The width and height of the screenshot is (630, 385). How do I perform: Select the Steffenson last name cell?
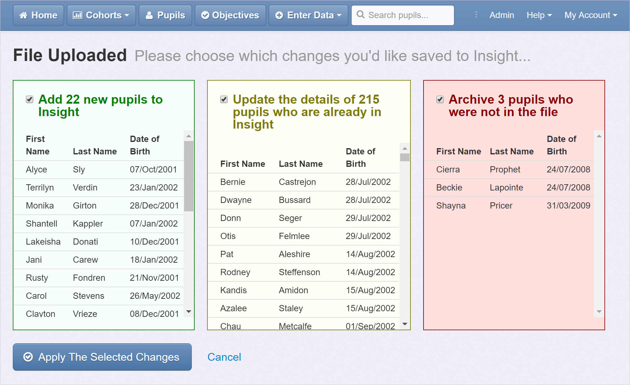299,272
